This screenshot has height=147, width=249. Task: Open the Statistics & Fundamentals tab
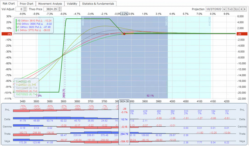(98, 4)
